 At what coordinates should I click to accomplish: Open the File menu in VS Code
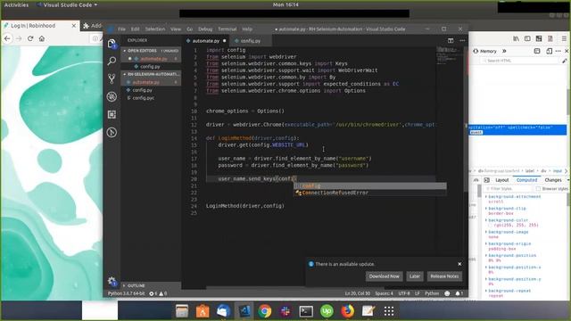click(121, 29)
